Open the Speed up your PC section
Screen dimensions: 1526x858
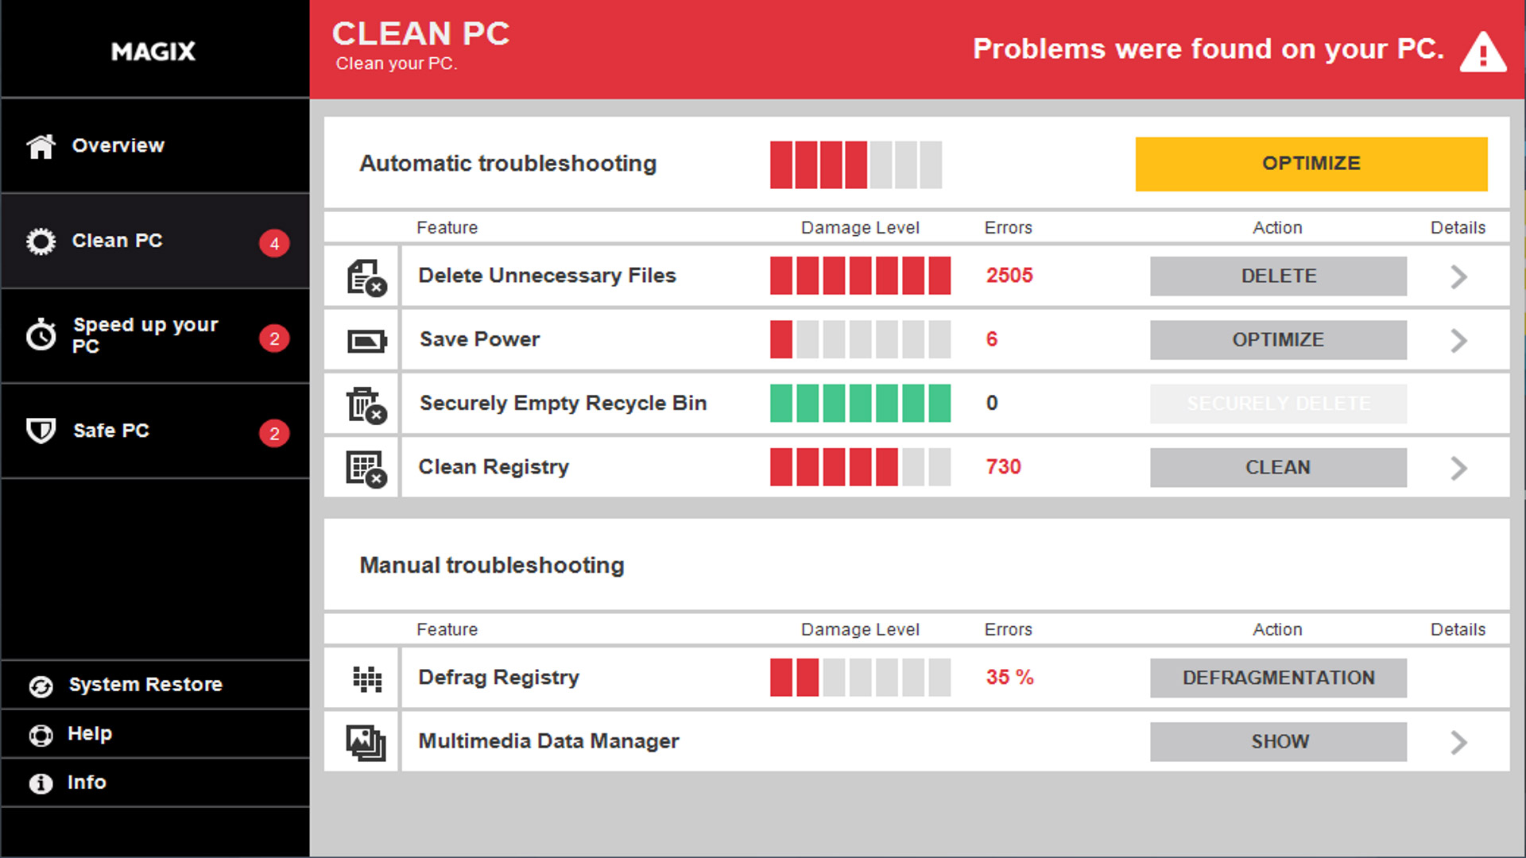(145, 336)
